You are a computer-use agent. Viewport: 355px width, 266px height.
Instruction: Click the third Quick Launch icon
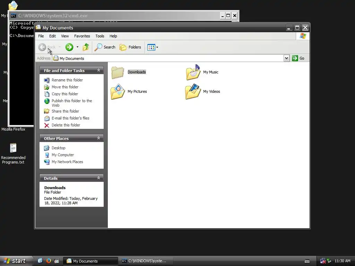point(57,261)
